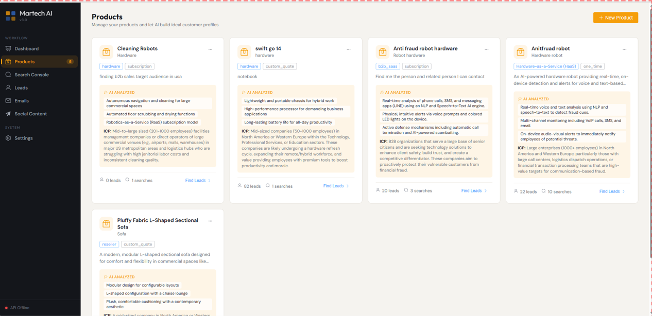The image size is (652, 316).
Task: Click Anti fraud robot hardware product icon
Action: pyautogui.click(x=383, y=52)
